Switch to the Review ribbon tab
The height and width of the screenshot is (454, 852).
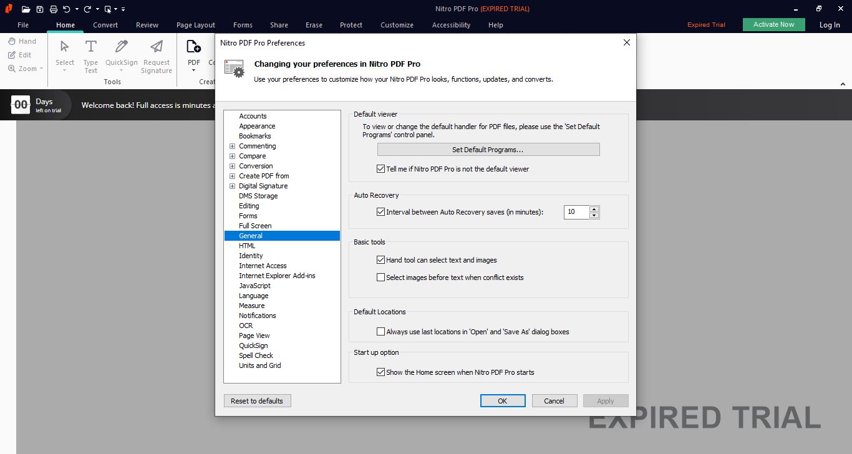point(147,25)
